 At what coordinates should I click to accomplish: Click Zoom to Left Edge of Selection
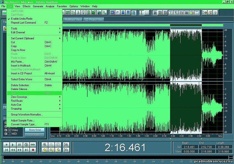51,150
